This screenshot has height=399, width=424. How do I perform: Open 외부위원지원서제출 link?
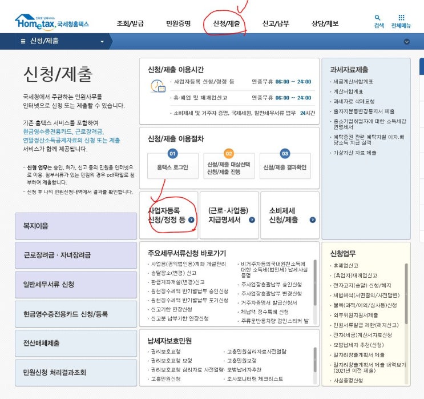(x=356, y=316)
